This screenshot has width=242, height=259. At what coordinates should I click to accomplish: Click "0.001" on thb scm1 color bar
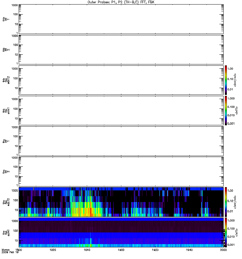231,124
